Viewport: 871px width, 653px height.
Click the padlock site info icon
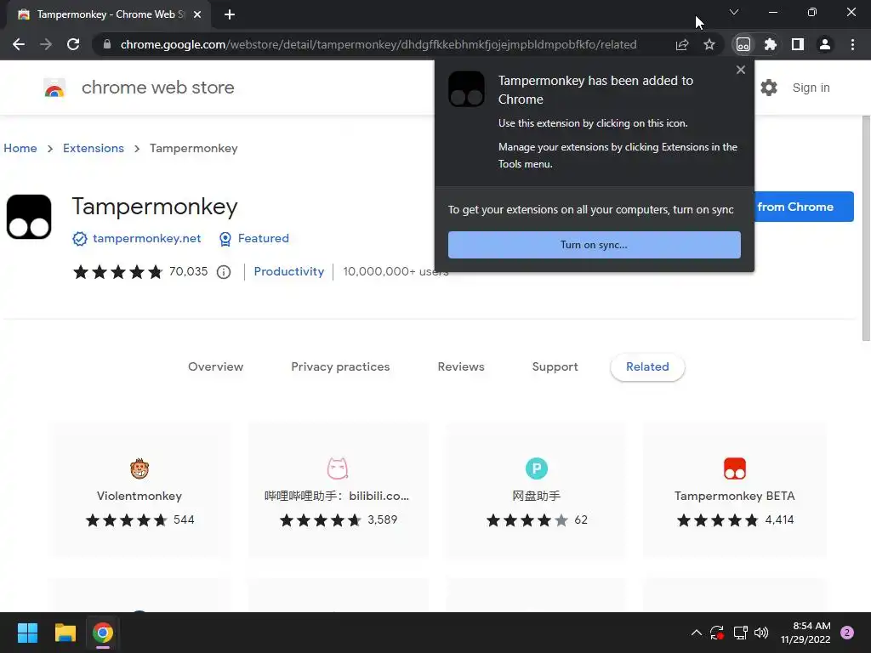coord(106,44)
